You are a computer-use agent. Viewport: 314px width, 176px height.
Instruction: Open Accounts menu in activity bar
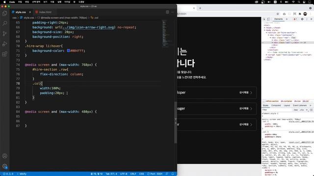[x=4, y=156]
